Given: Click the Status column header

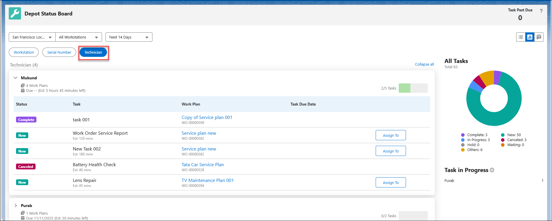Looking at the screenshot, I should pyautogui.click(x=22, y=104).
